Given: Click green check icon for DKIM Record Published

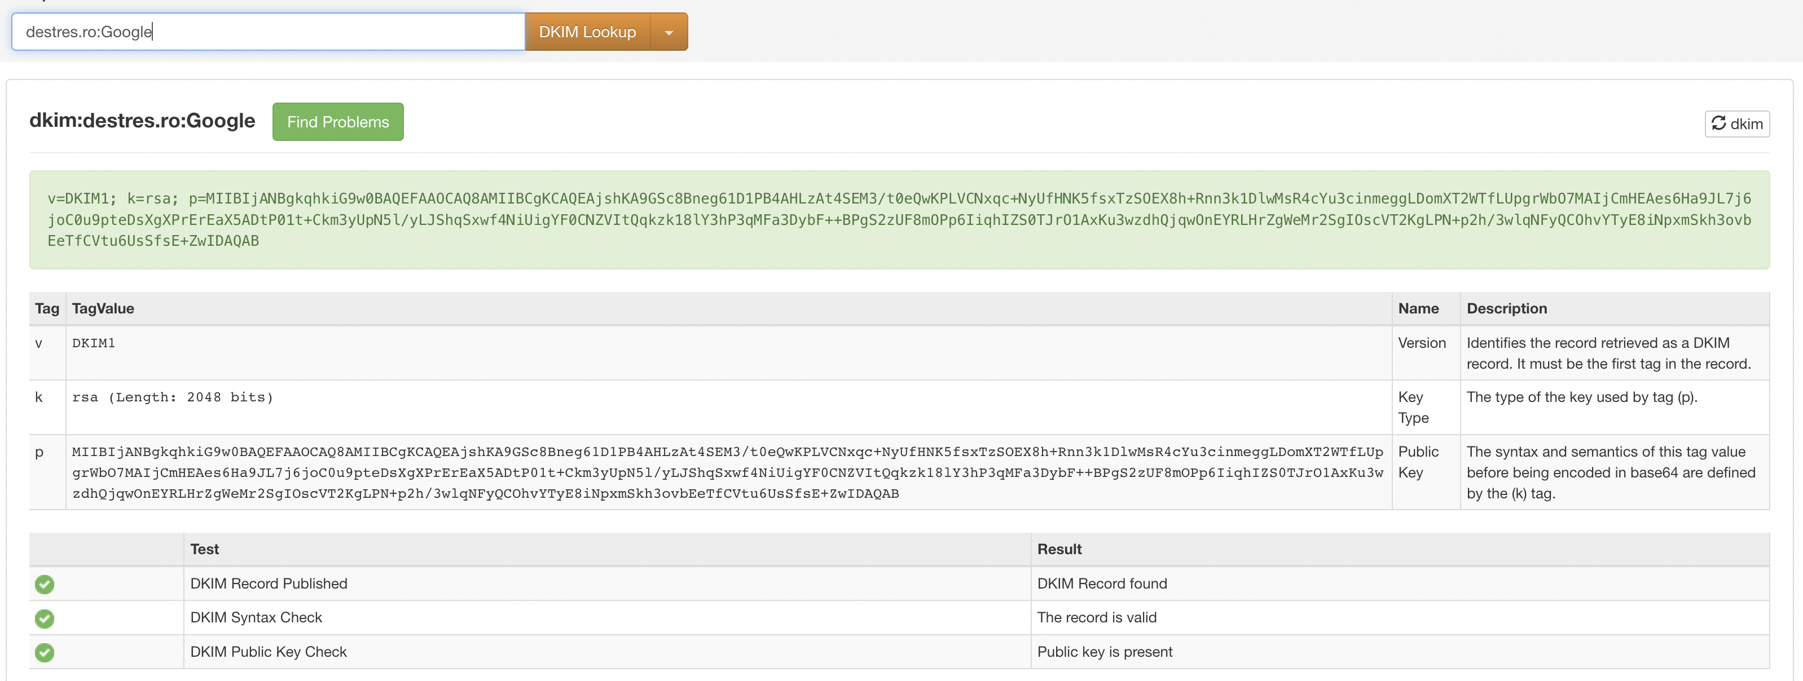Looking at the screenshot, I should 45,584.
